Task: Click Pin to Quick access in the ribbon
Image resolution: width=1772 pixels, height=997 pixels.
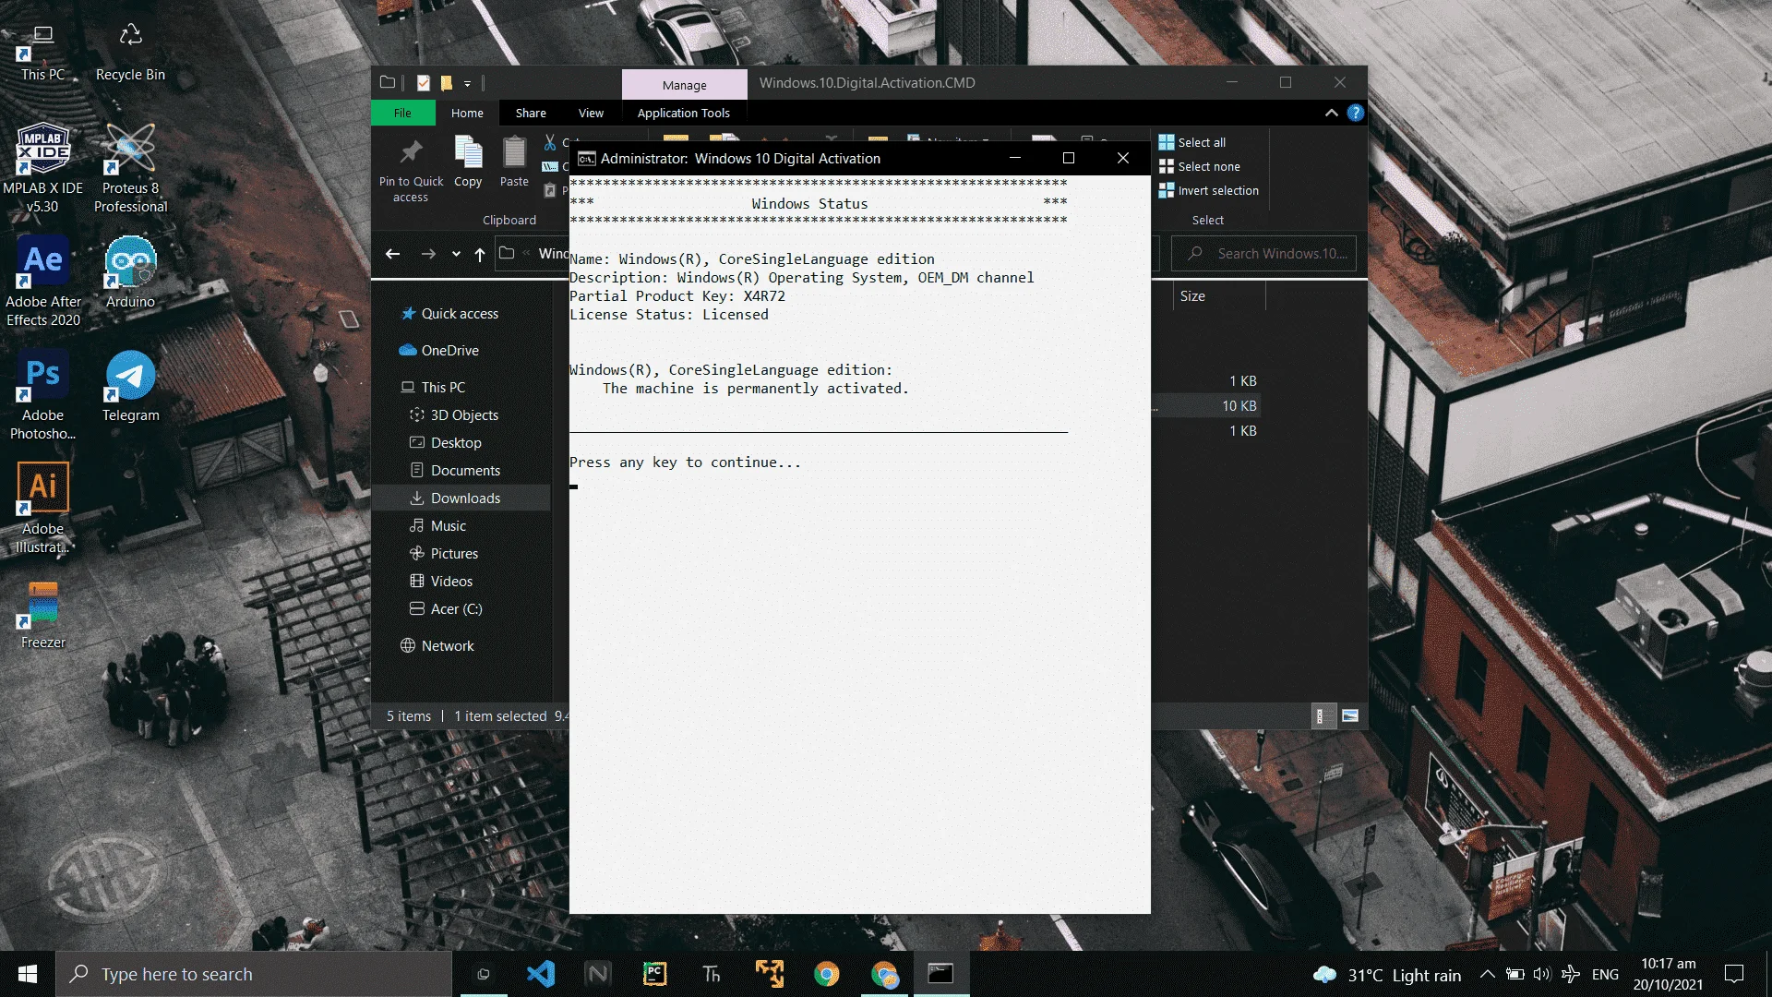Action: (x=411, y=170)
